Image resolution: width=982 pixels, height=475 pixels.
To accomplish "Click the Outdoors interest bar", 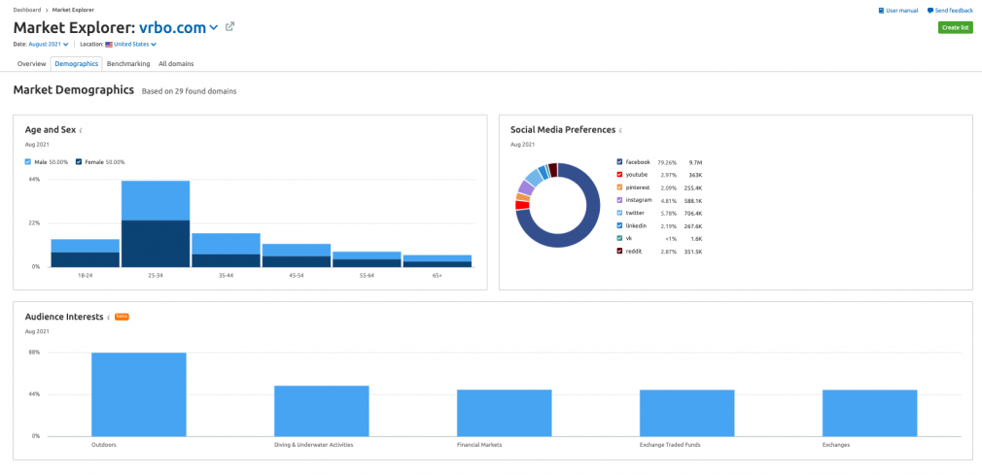I will click(138, 394).
